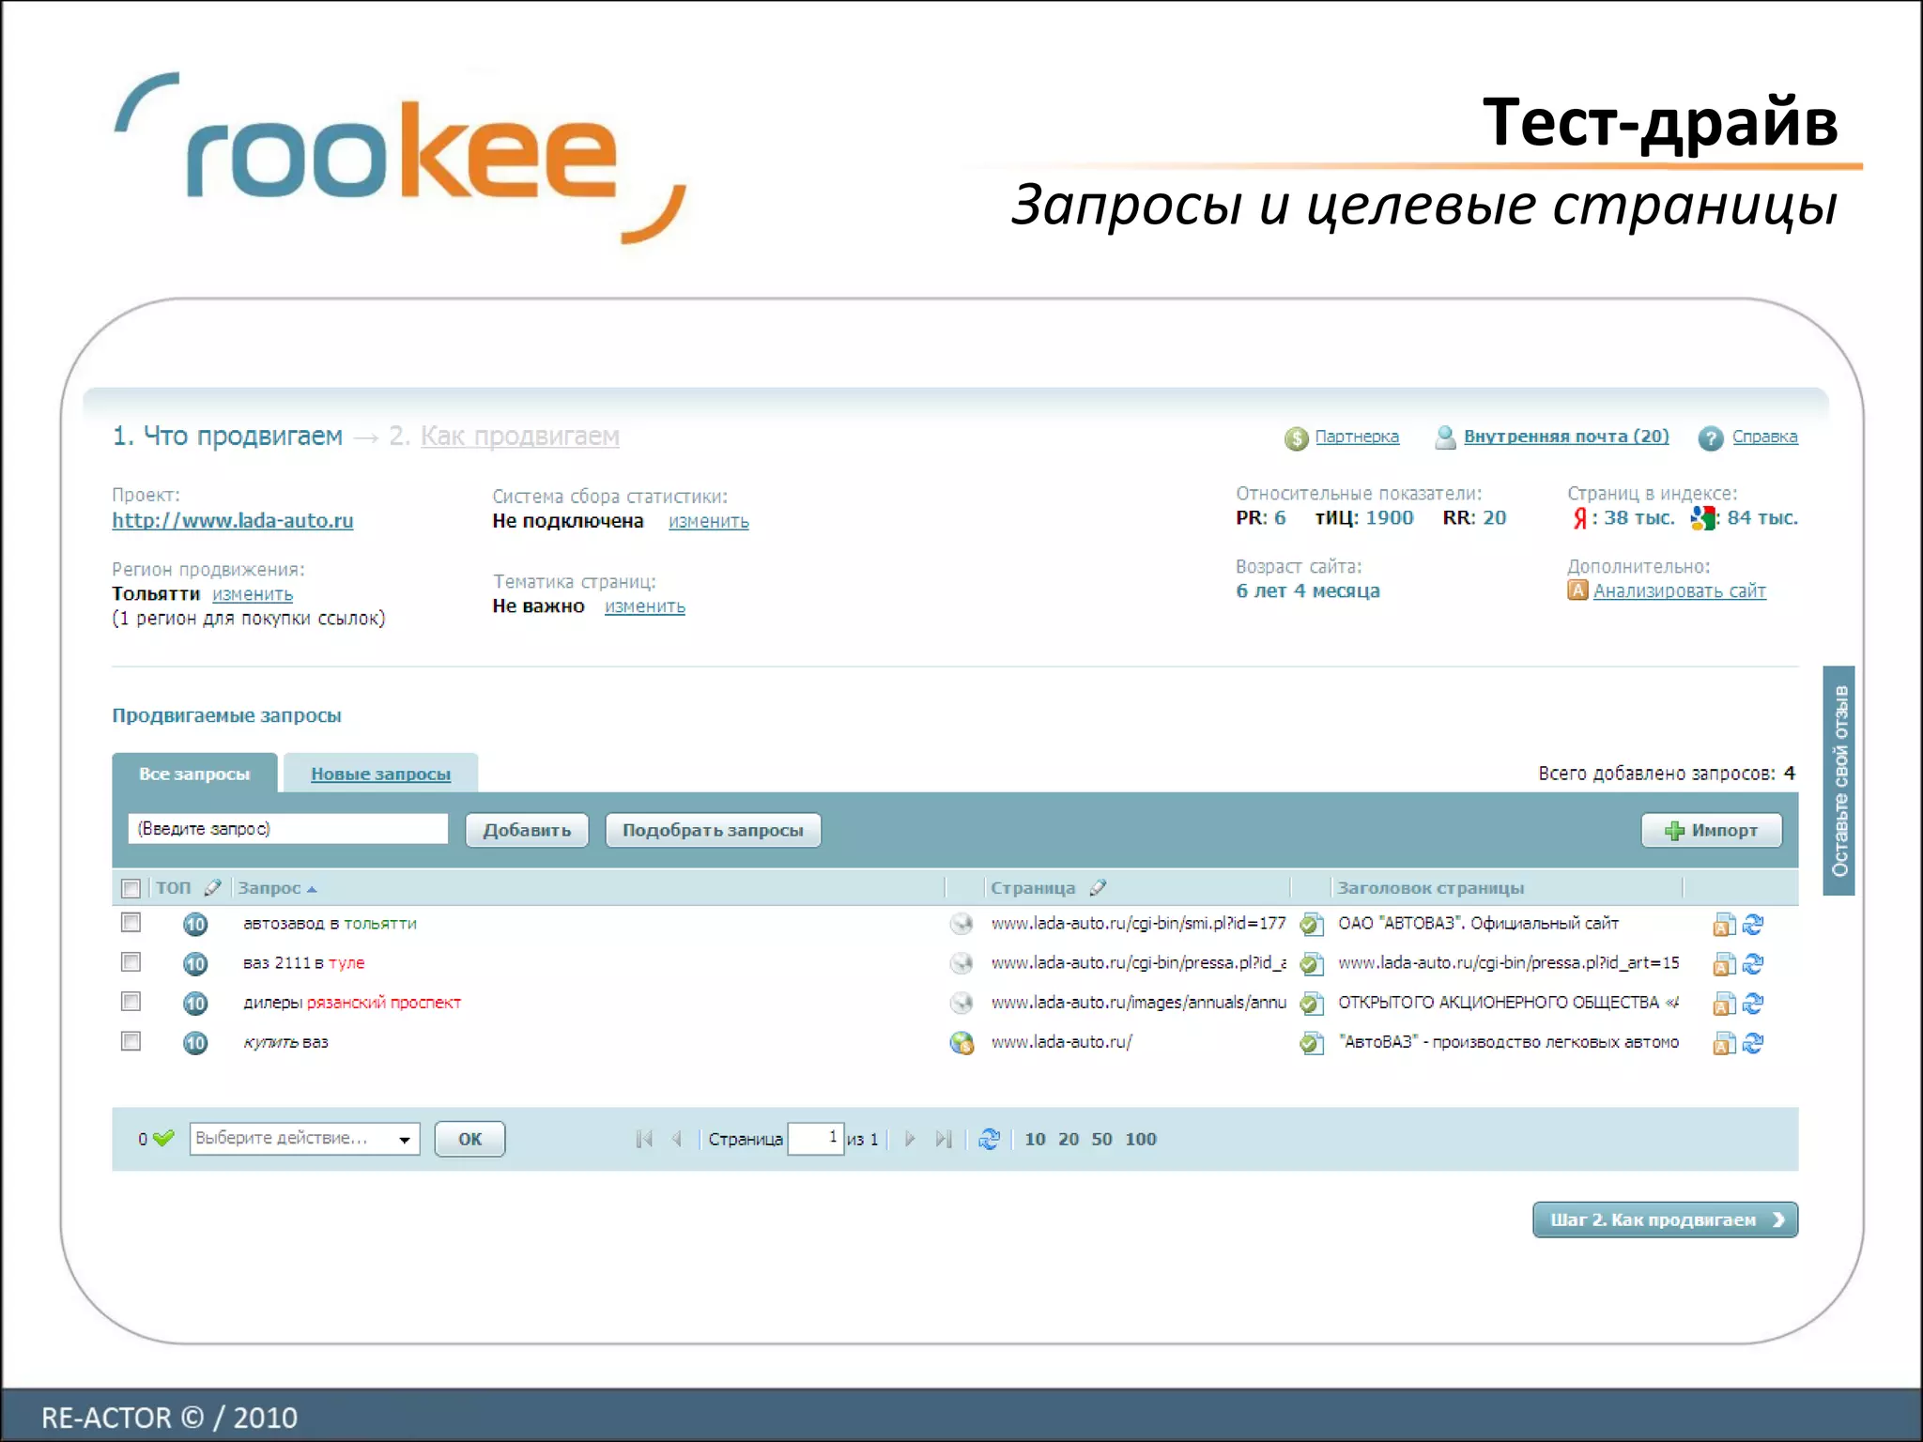
Task: Click the Заголовок страницы column header
Action: click(1431, 888)
